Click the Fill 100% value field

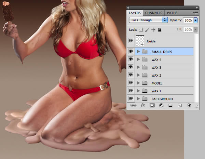[x=188, y=29]
